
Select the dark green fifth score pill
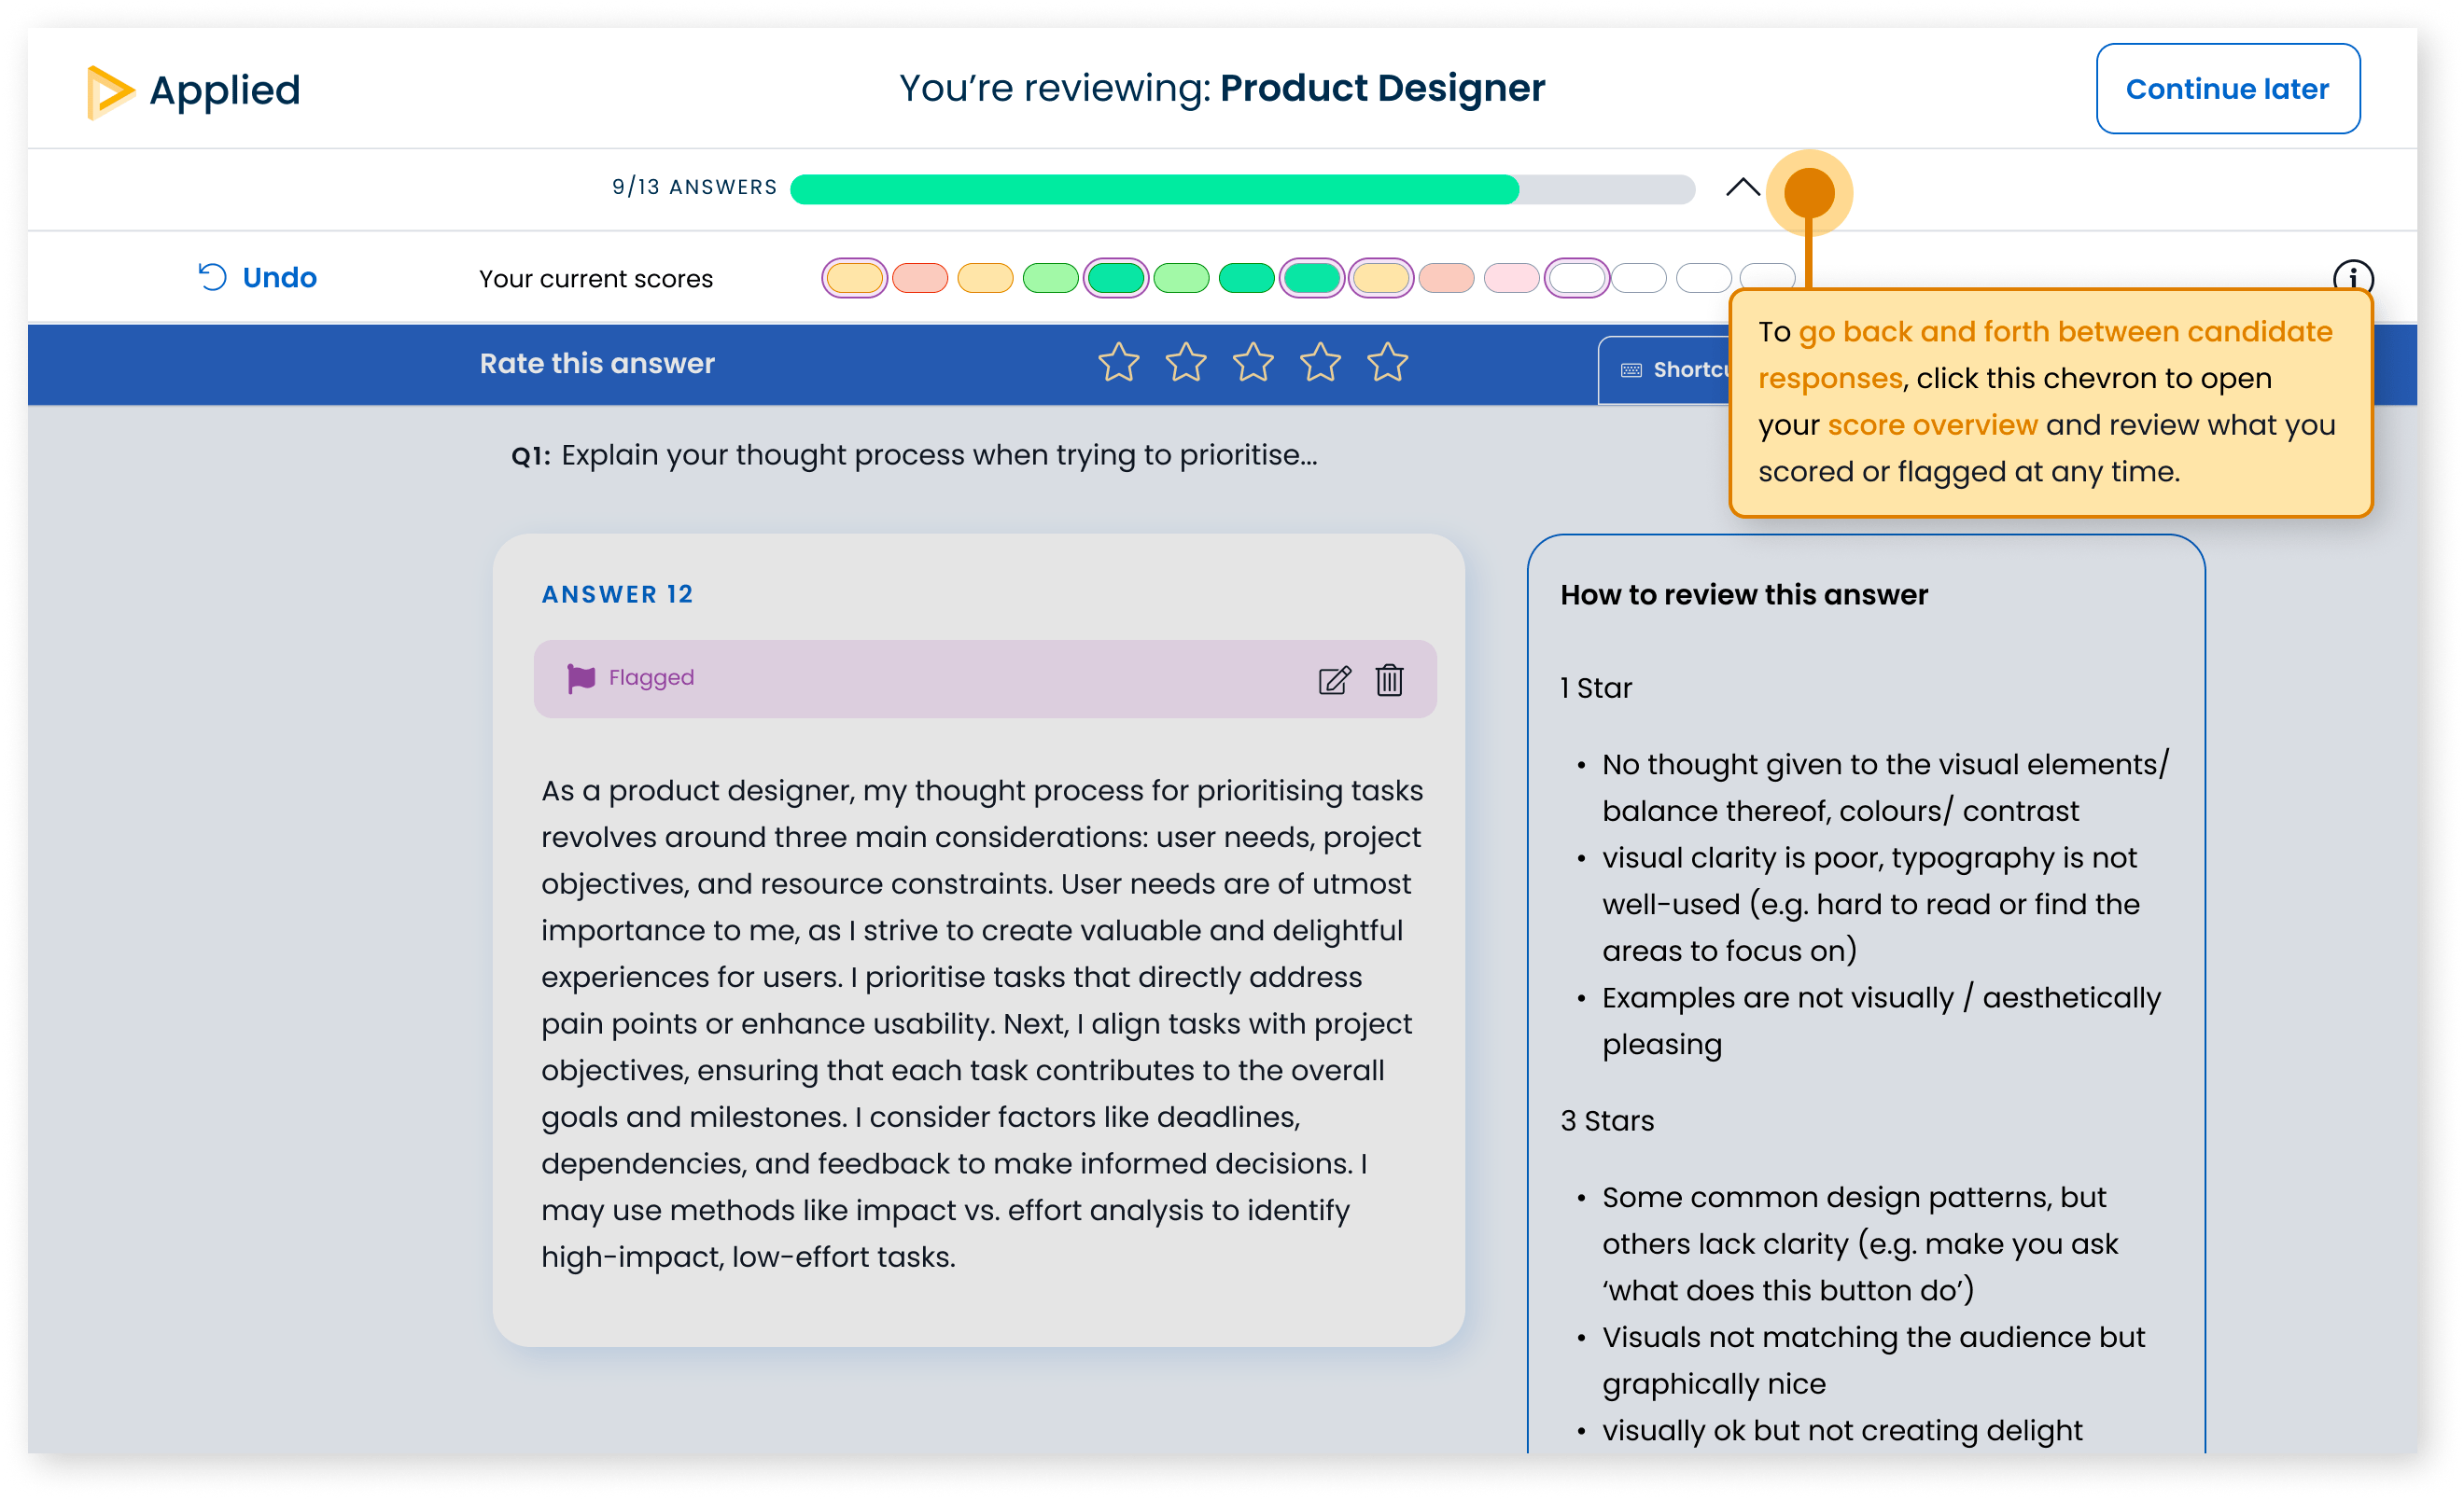pos(1117,277)
